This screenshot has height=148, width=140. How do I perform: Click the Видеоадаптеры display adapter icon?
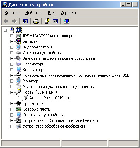(18, 47)
